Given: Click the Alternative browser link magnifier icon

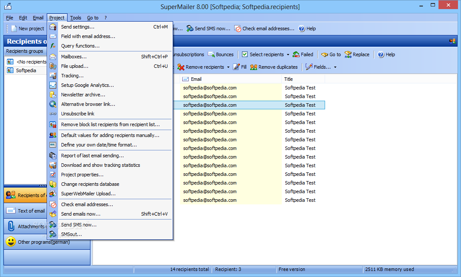Looking at the screenshot, I should click(x=53, y=104).
